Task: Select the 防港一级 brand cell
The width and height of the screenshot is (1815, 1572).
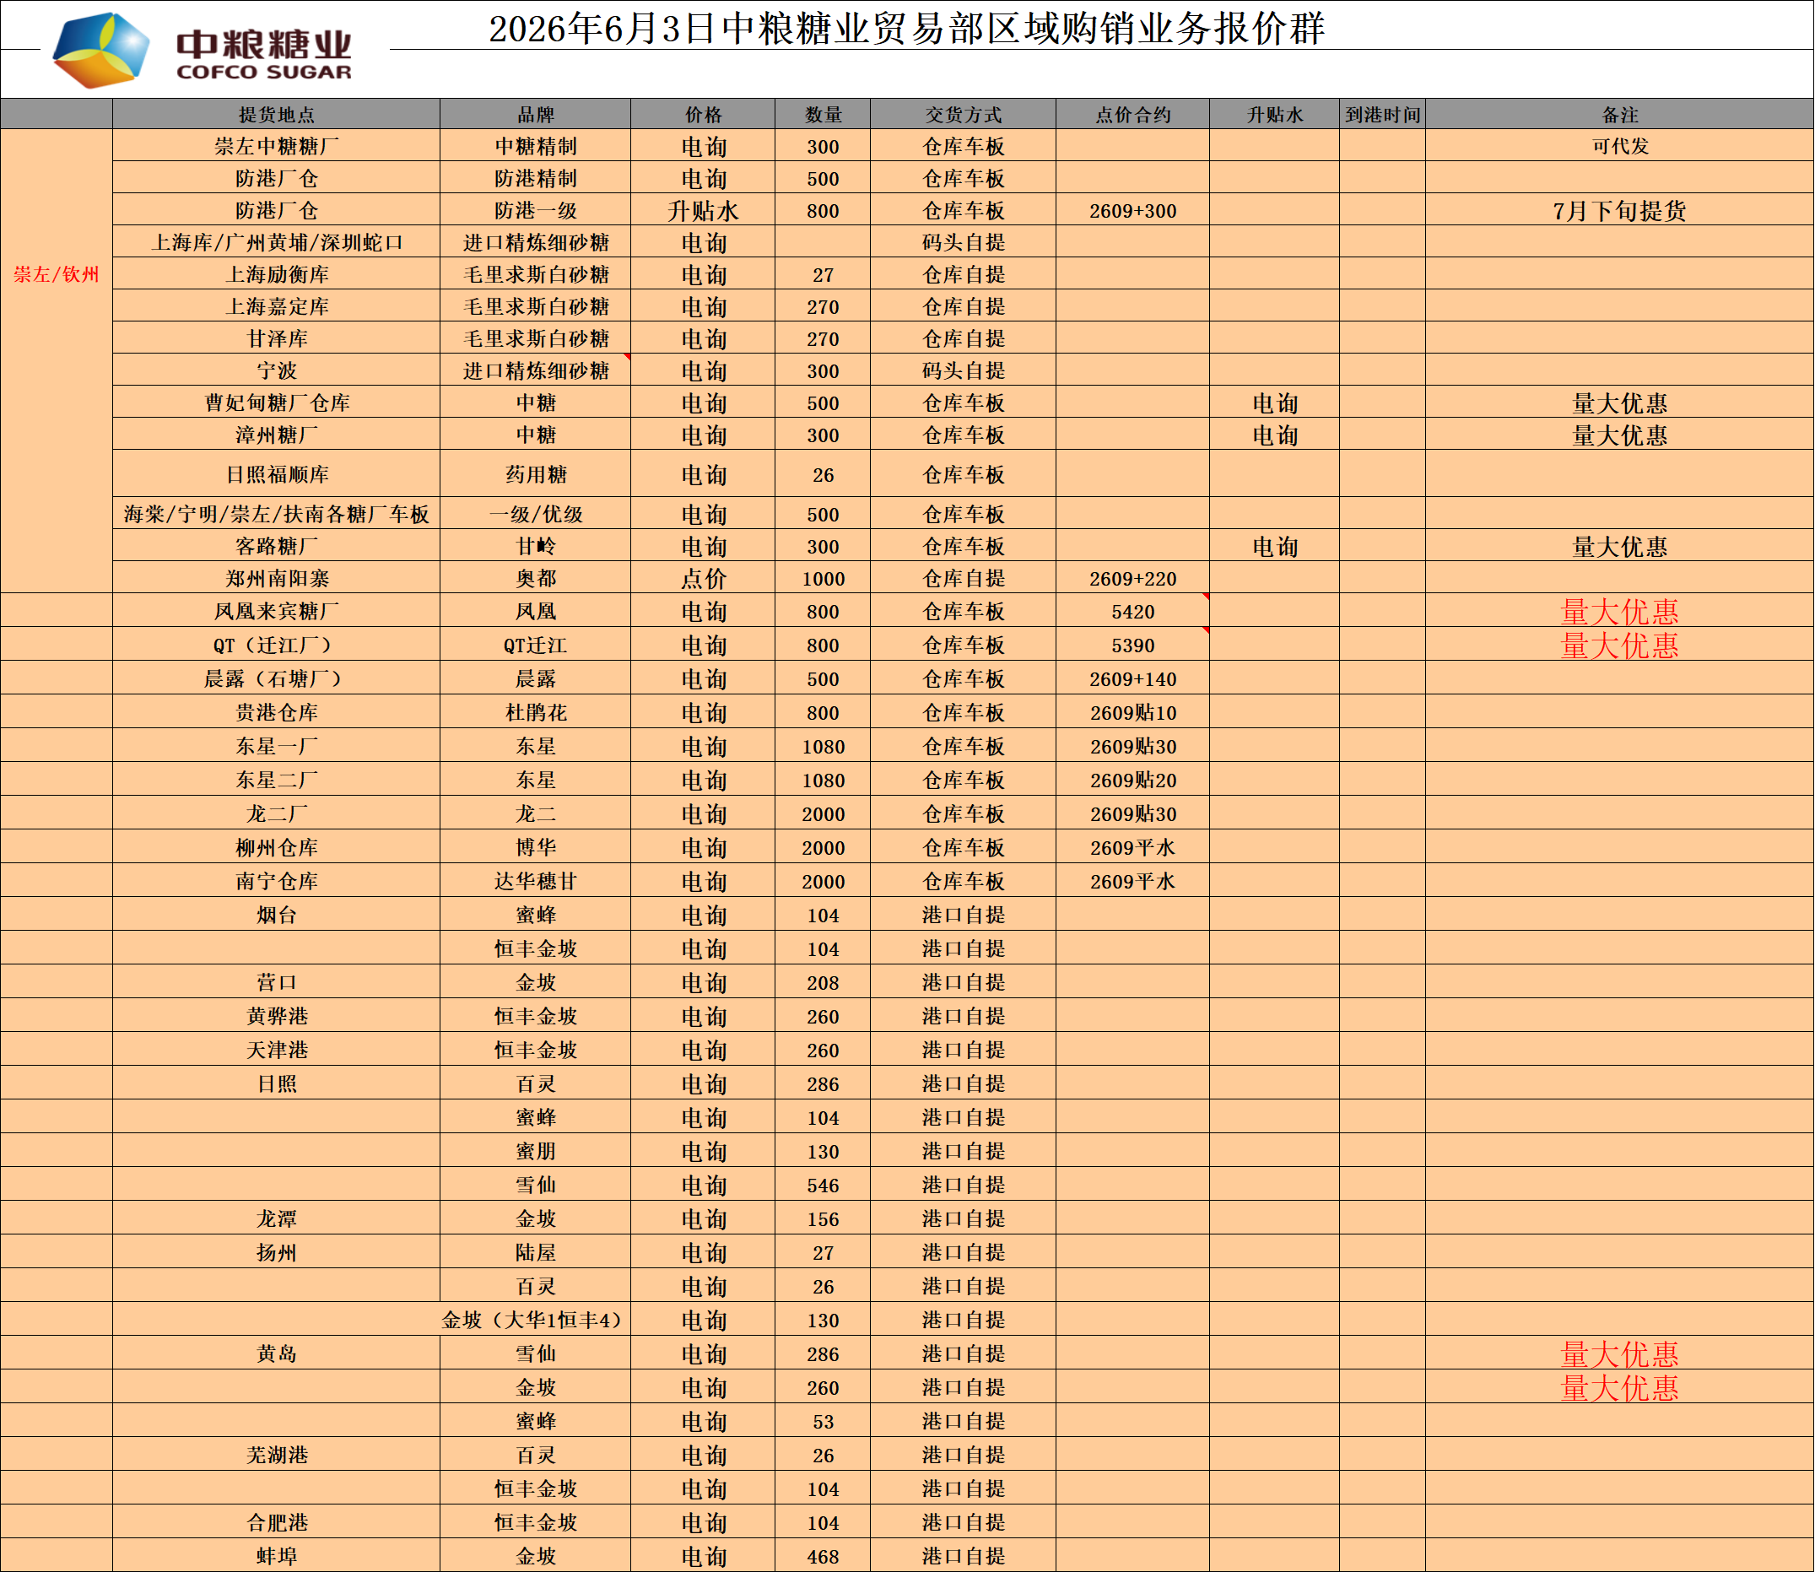Action: (535, 211)
